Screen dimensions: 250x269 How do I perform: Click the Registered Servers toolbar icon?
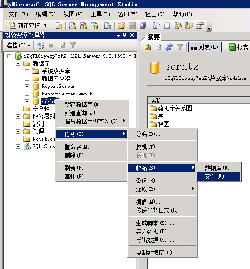click(x=156, y=25)
